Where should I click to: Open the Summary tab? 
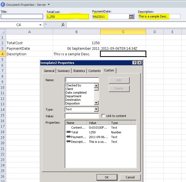64,71
